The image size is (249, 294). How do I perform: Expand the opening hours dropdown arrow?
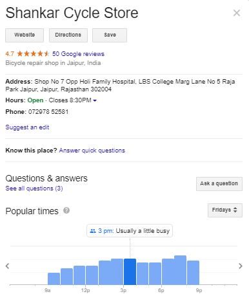(95, 100)
